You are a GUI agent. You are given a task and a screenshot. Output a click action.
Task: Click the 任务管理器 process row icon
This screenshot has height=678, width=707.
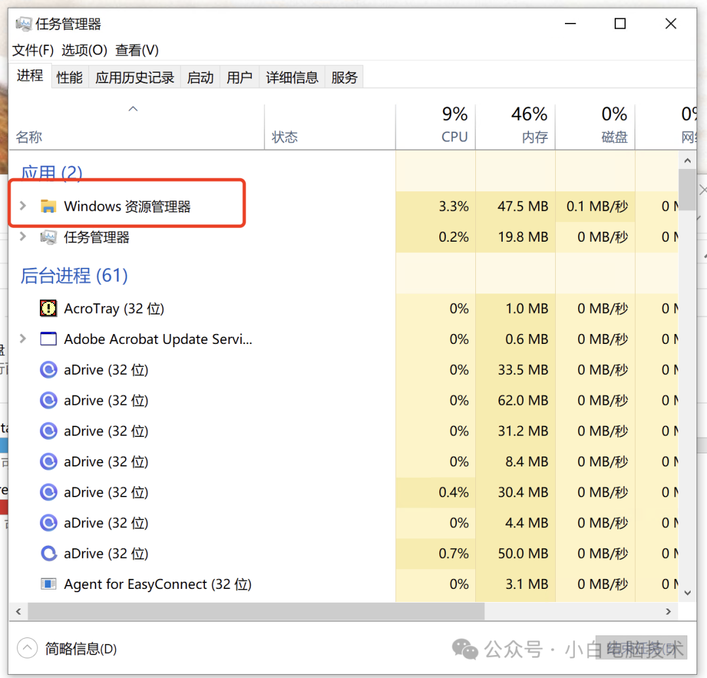tap(48, 237)
